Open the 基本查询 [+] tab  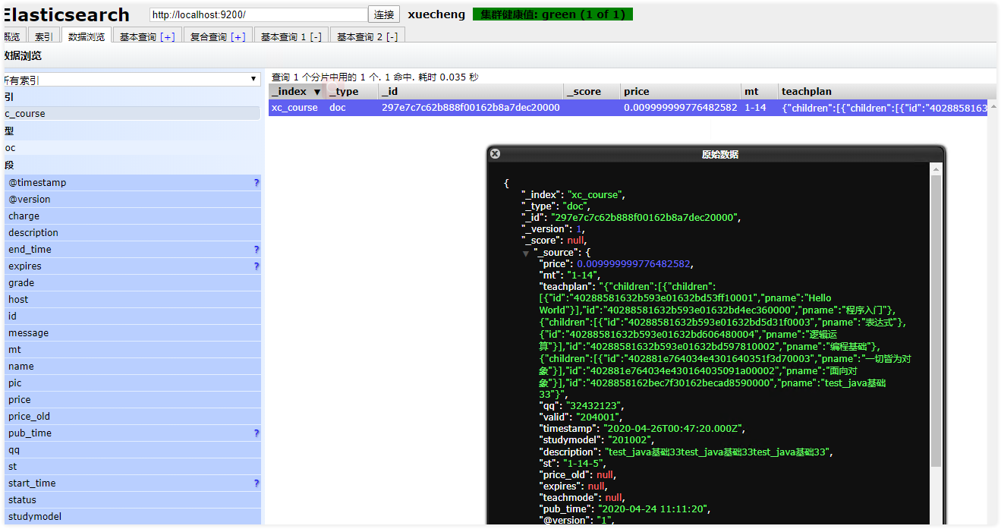click(147, 36)
